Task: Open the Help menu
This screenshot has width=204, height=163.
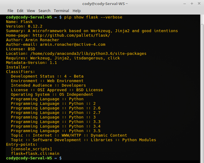Action: click(x=77, y=11)
